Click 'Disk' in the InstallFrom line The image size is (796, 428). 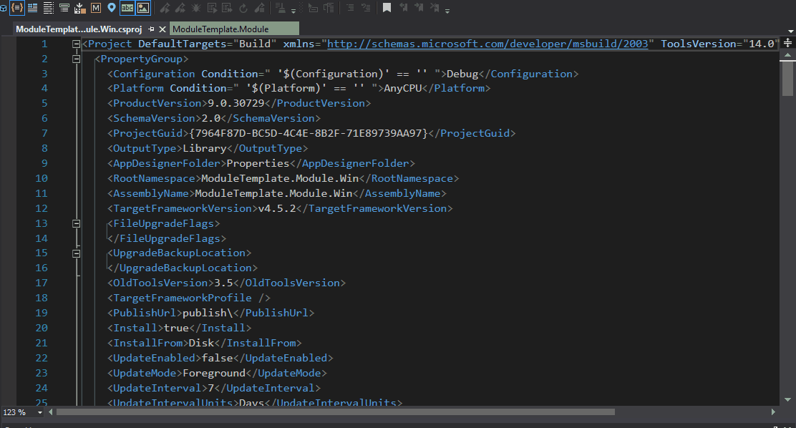coord(202,344)
